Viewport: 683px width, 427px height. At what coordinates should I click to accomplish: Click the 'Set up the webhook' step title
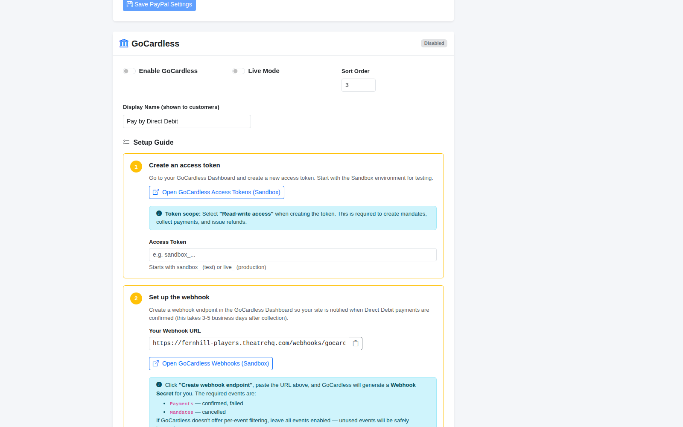pyautogui.click(x=179, y=297)
